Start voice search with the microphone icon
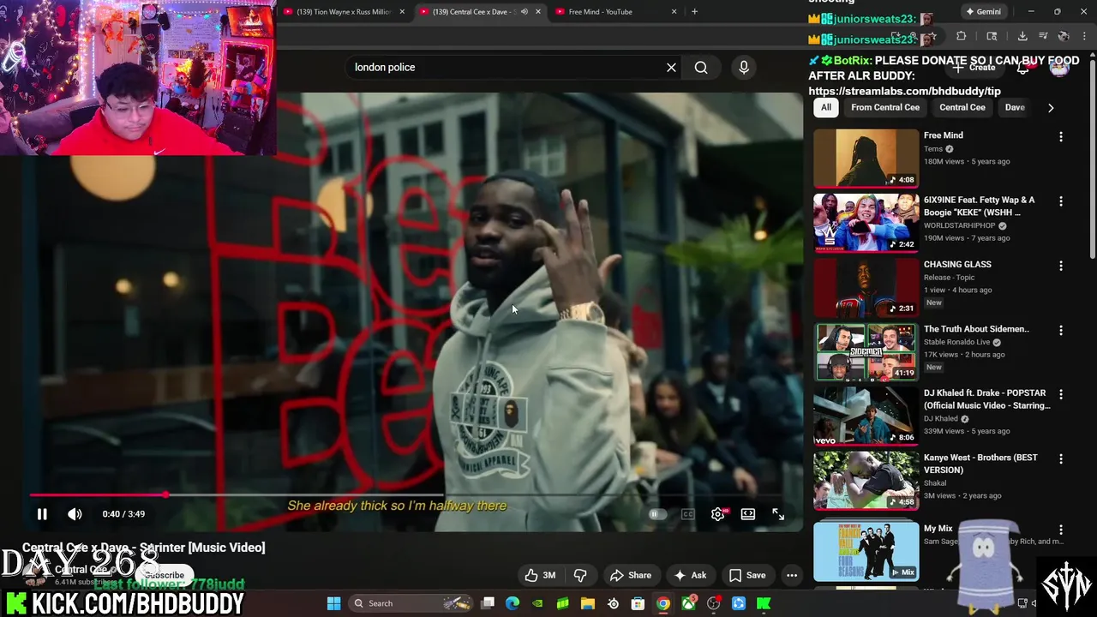The height and width of the screenshot is (617, 1097). pyautogui.click(x=744, y=67)
